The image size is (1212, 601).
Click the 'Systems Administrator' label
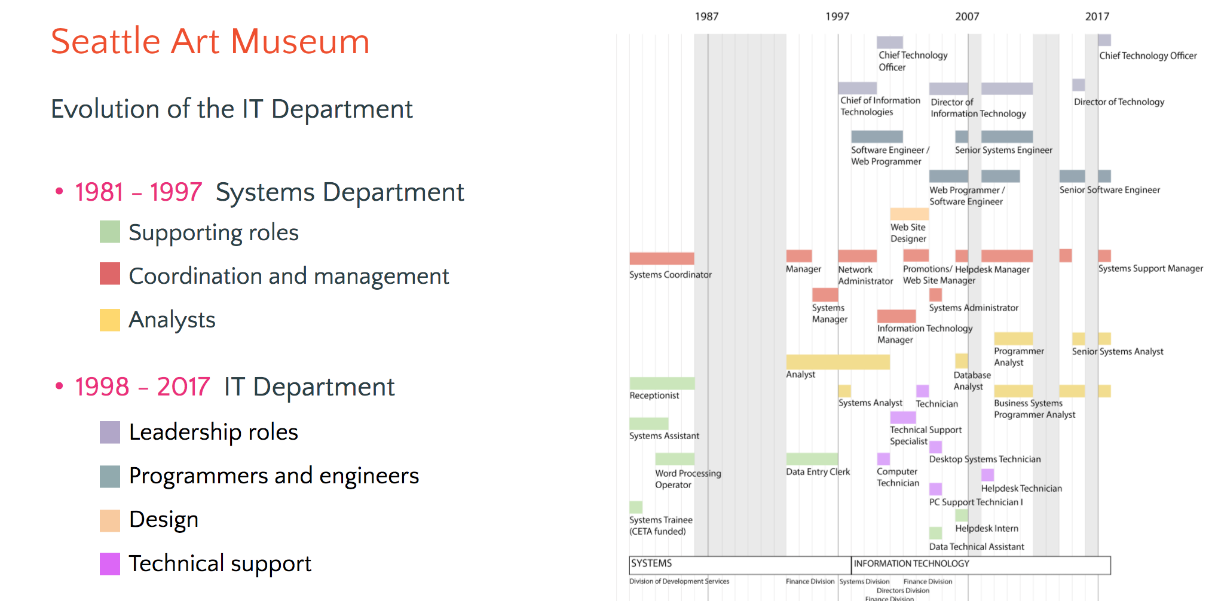click(974, 308)
